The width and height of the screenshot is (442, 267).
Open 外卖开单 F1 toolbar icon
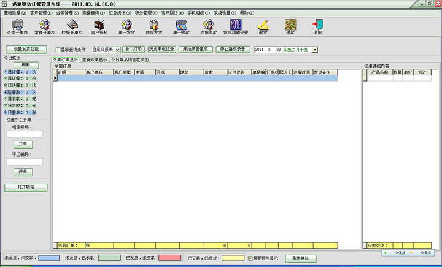click(x=17, y=27)
